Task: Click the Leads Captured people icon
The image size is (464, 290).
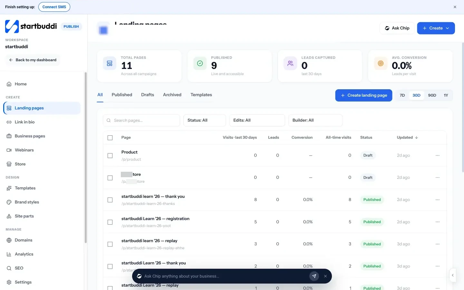Action: pos(290,63)
